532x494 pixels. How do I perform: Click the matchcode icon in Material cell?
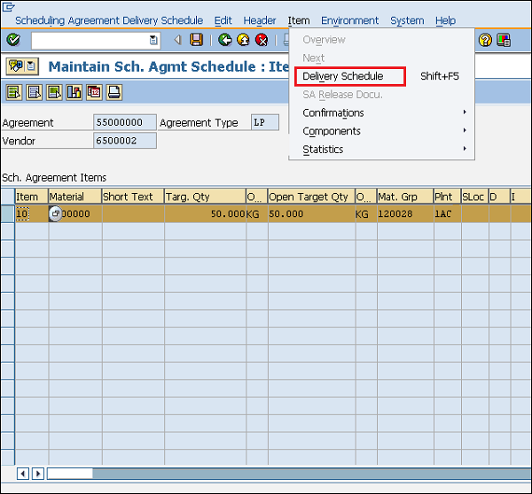[x=56, y=213]
